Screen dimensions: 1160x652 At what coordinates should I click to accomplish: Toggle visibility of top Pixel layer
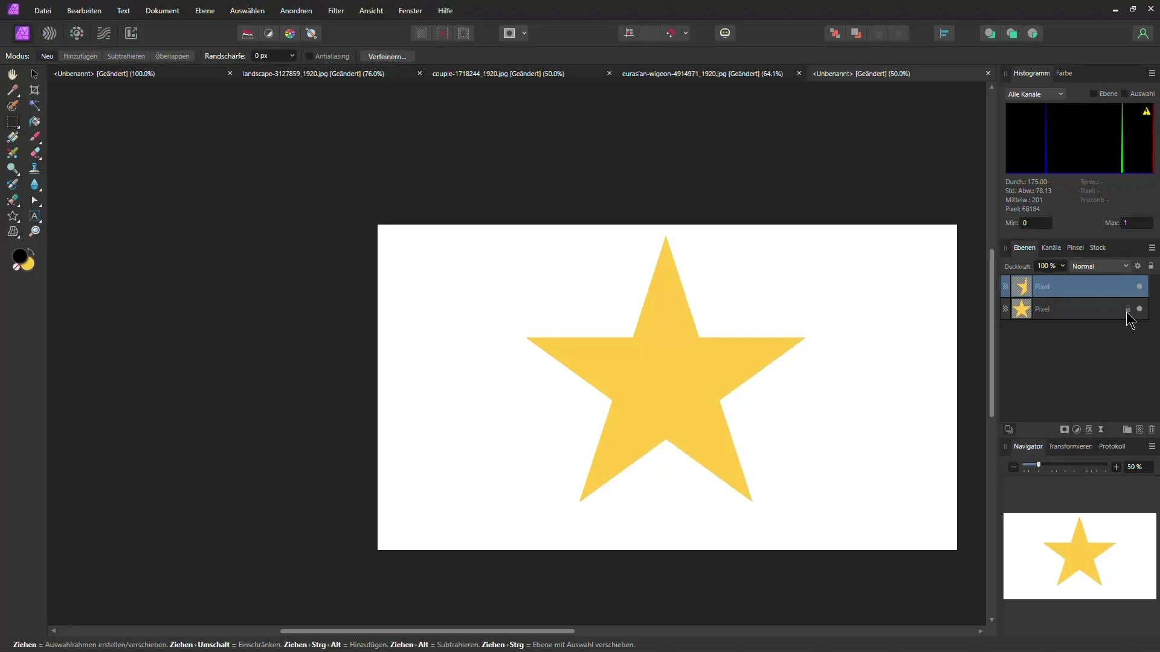pyautogui.click(x=1139, y=286)
